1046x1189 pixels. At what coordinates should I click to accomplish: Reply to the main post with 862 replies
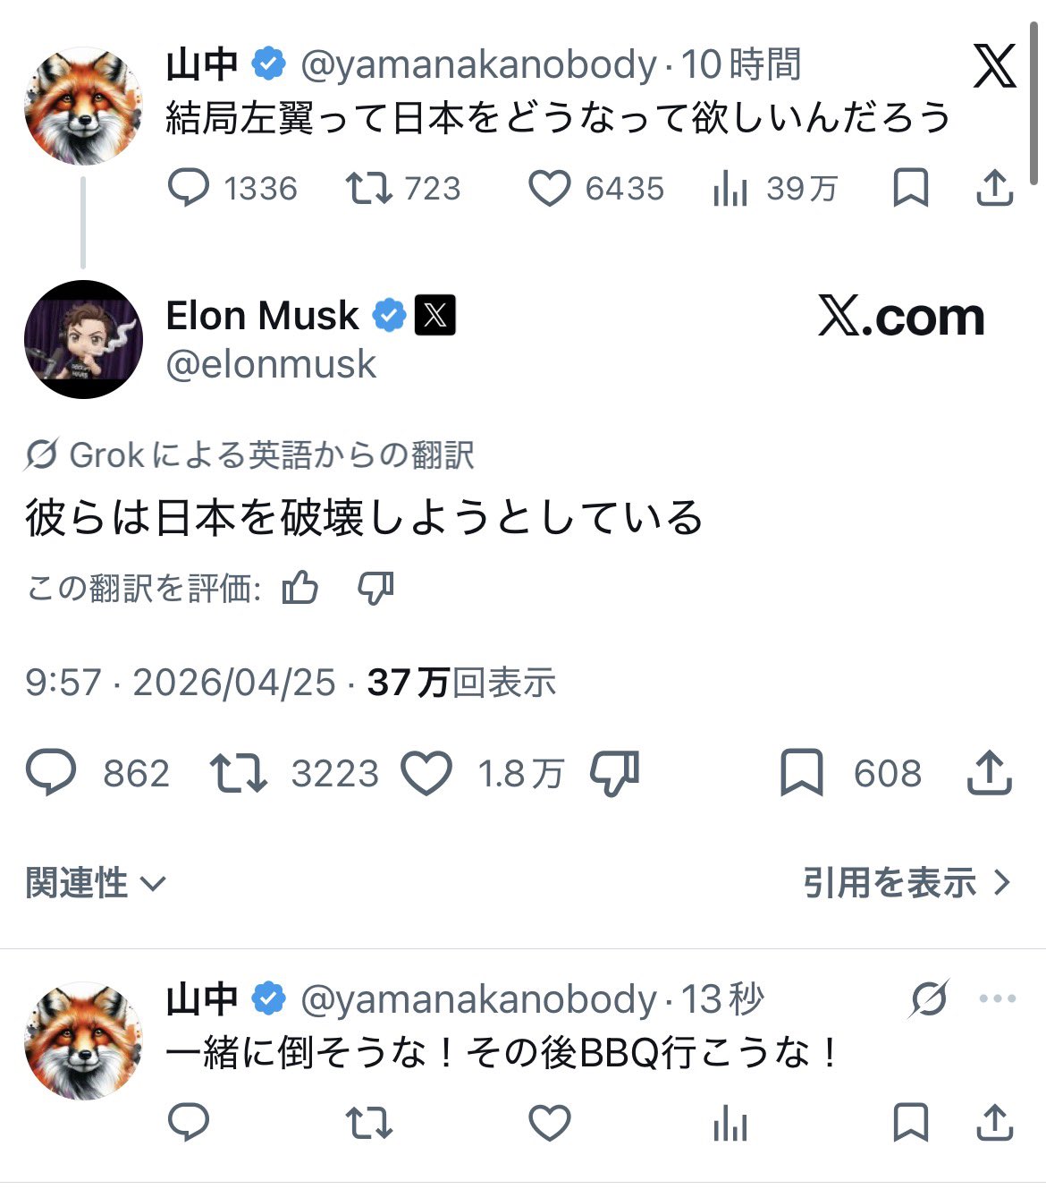tap(51, 774)
